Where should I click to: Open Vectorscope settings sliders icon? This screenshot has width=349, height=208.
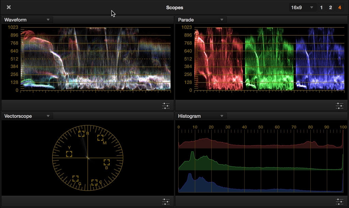(166, 202)
